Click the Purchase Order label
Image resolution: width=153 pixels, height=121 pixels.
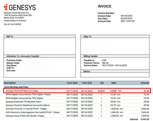pos(14,60)
